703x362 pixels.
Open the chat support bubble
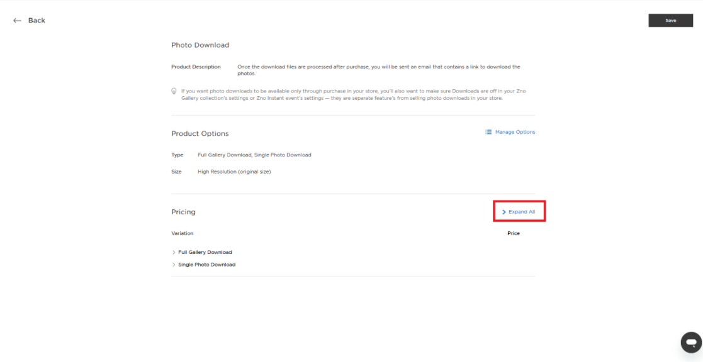click(690, 343)
